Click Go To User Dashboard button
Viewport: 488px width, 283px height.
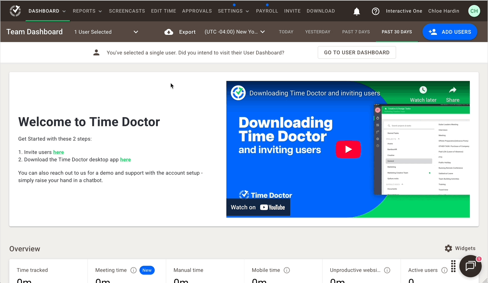tap(357, 53)
